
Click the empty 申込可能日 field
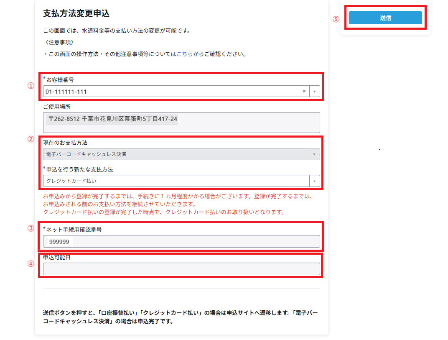click(181, 269)
